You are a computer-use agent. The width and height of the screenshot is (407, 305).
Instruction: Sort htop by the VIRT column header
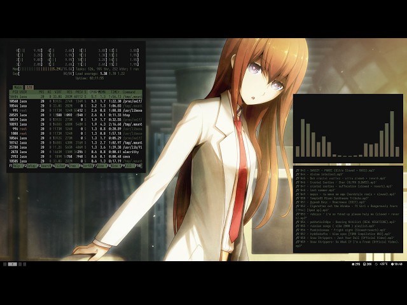[58, 92]
